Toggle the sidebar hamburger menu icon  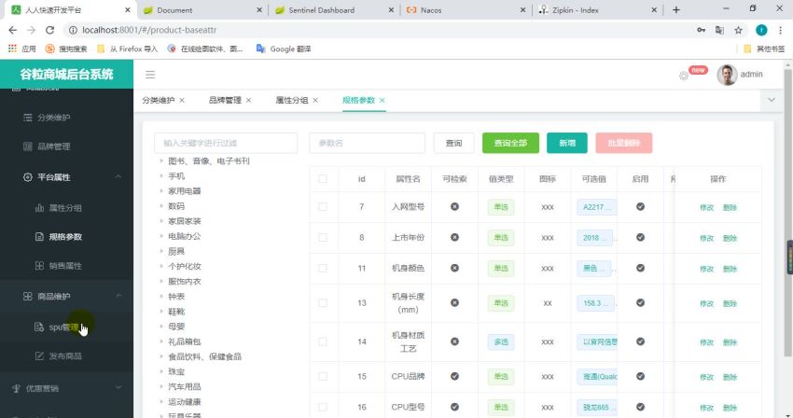[x=150, y=75]
